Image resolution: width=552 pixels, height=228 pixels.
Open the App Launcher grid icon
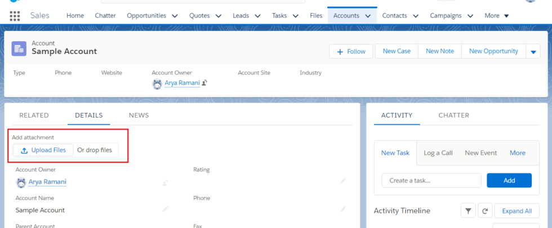click(15, 16)
